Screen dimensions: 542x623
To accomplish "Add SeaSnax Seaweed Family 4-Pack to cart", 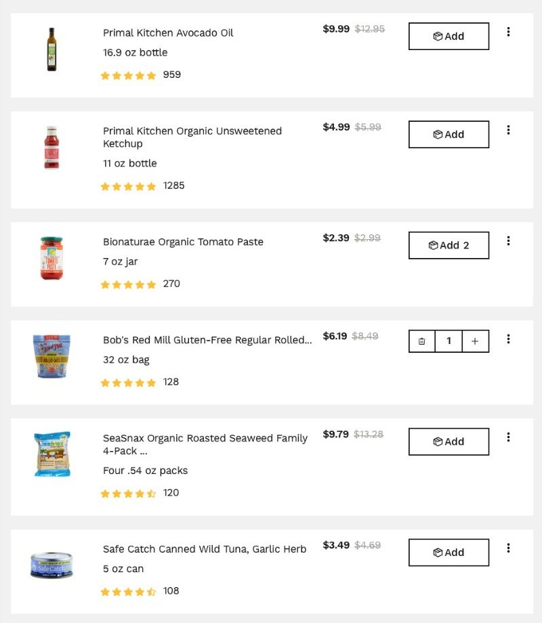I will (449, 442).
